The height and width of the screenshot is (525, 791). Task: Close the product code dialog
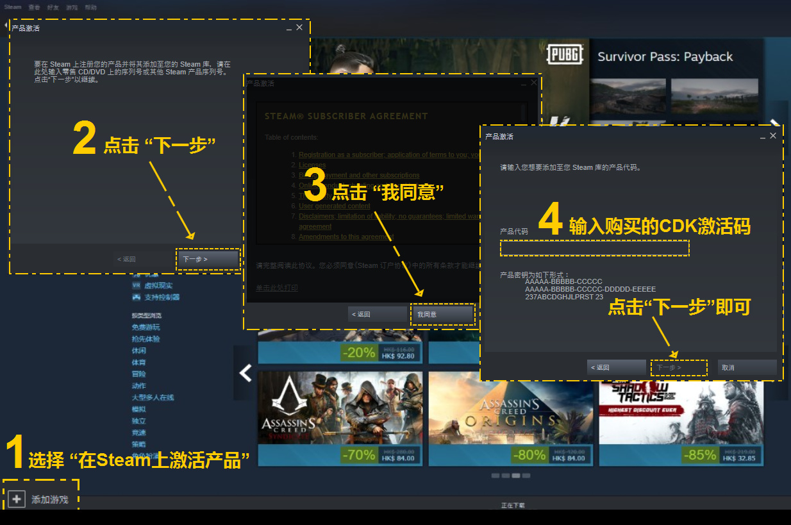coord(773,136)
